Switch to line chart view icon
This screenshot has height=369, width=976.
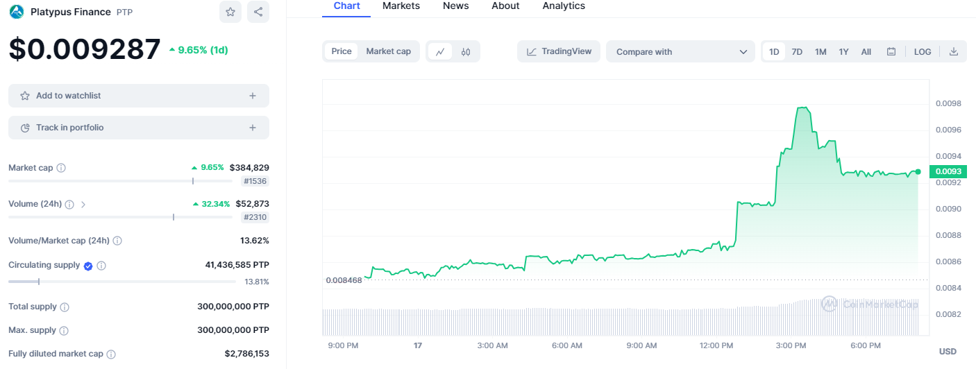point(440,51)
